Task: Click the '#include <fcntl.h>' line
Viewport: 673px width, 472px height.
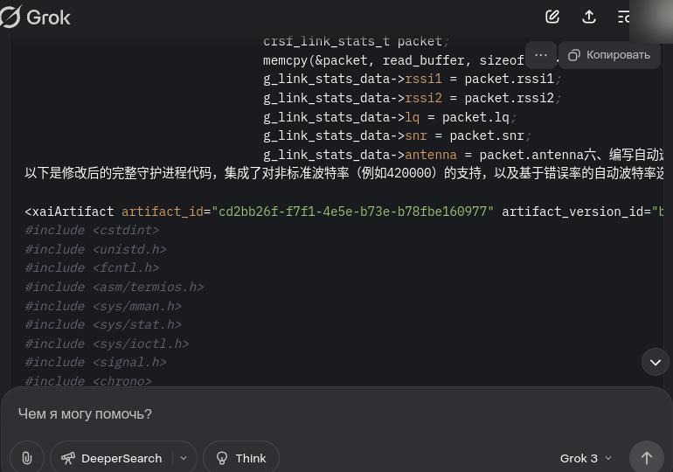Action: coord(92,267)
